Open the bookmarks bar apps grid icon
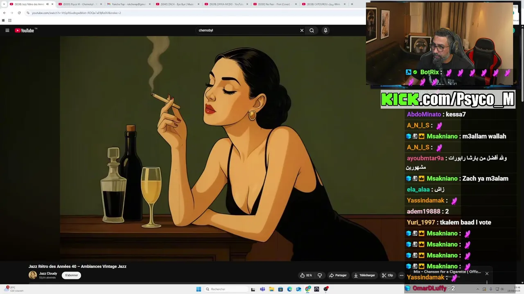Viewport: 524px width, 294px height. [9, 20]
